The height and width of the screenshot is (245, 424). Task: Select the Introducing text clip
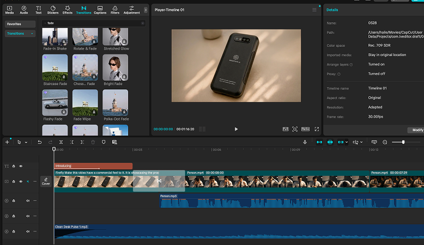(x=93, y=166)
